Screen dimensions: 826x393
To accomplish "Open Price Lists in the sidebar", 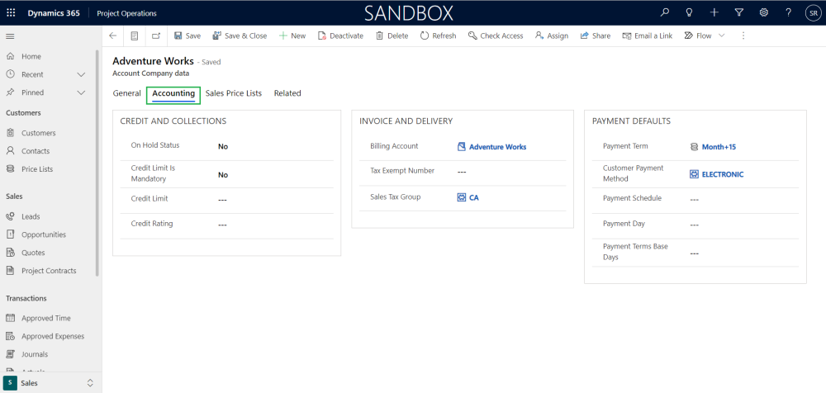I will [37, 169].
